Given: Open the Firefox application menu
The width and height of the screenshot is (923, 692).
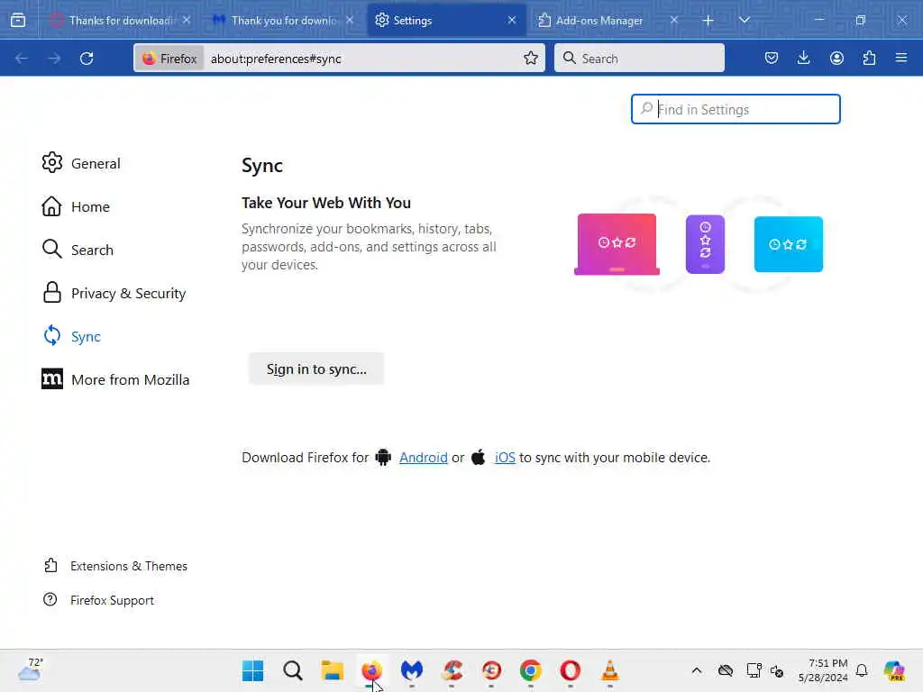Looking at the screenshot, I should coord(901,58).
